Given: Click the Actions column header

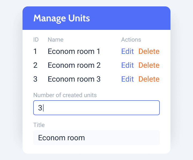Looking at the screenshot, I should 131,40.
